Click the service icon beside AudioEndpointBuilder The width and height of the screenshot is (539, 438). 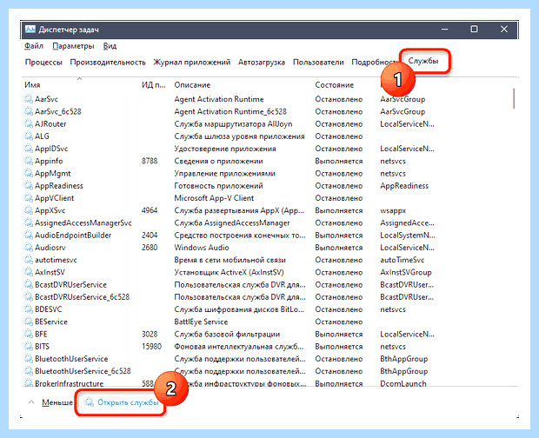29,235
